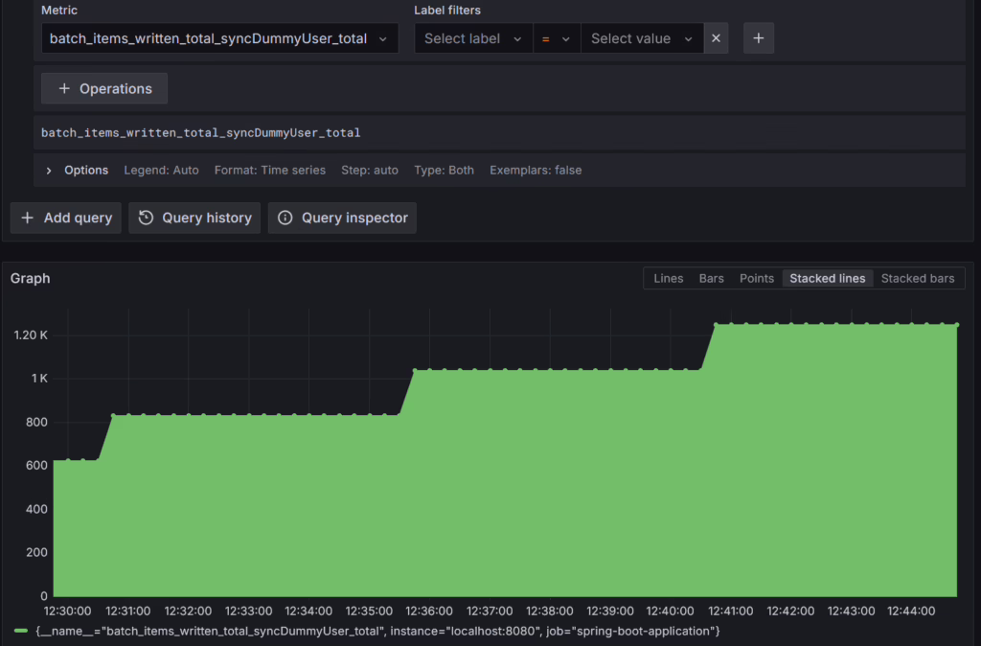Image resolution: width=981 pixels, height=646 pixels.
Task: Remove the label filter with X
Action: pyautogui.click(x=716, y=38)
